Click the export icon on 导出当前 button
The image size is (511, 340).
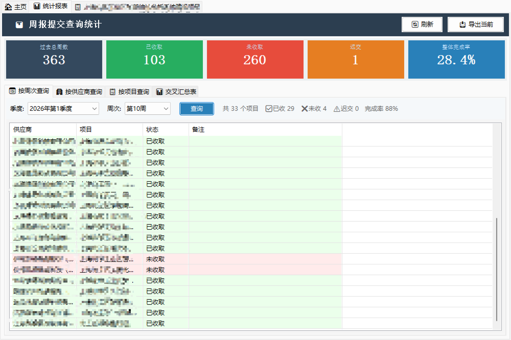point(462,25)
